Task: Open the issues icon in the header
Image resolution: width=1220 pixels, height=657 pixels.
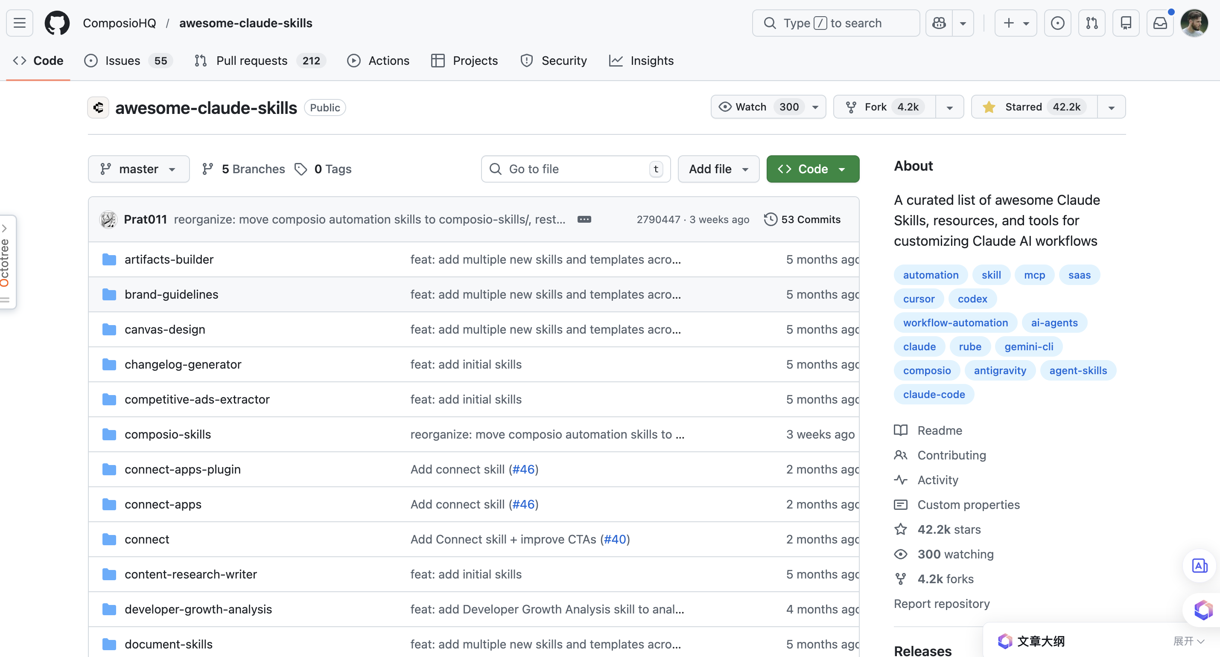Action: [x=1057, y=23]
